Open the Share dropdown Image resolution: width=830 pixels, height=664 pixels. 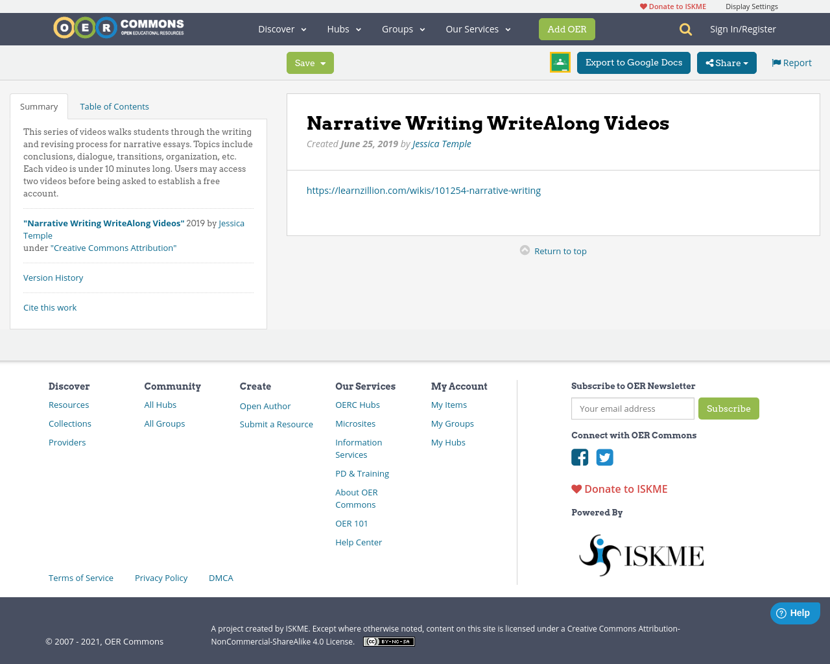(x=726, y=62)
